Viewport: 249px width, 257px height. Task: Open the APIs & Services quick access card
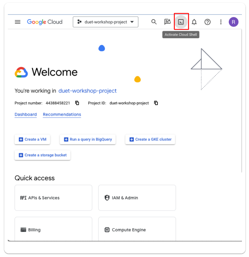pyautogui.click(x=53, y=198)
